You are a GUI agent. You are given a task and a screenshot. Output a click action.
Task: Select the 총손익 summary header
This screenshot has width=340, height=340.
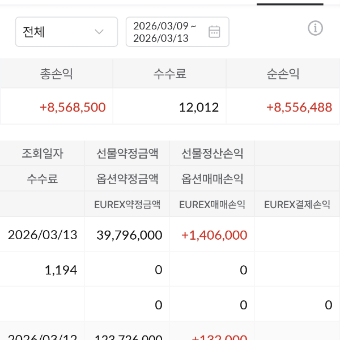[57, 74]
